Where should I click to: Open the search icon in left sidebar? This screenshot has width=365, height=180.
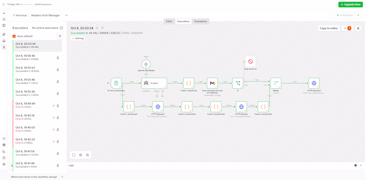coord(4,19)
